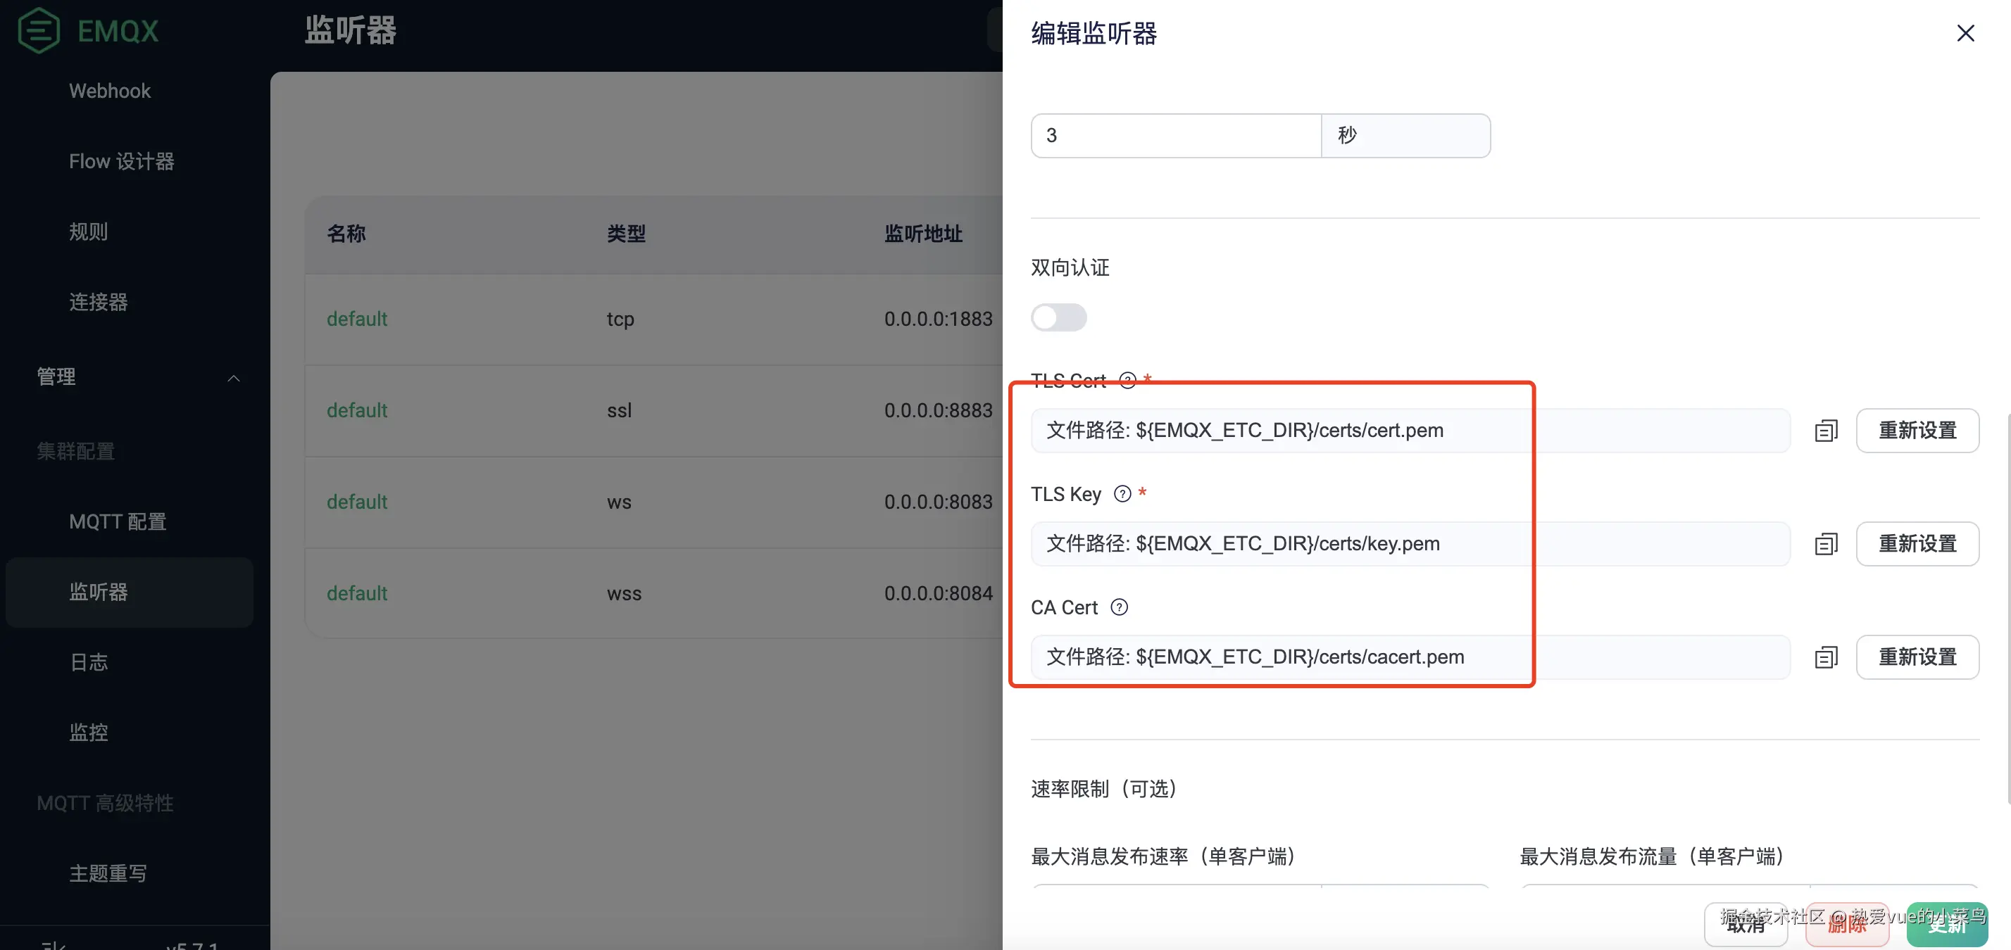Open the 秒 time unit dropdown
The image size is (2011, 950).
(x=1405, y=136)
